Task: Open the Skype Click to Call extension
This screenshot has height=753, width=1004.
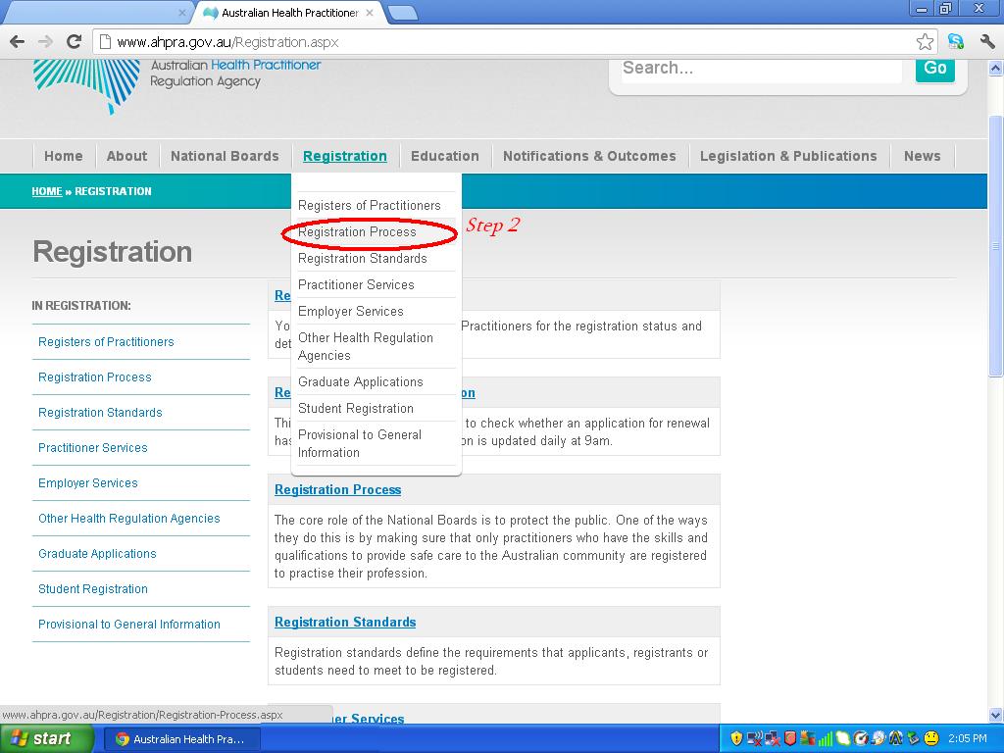Action: pos(954,43)
